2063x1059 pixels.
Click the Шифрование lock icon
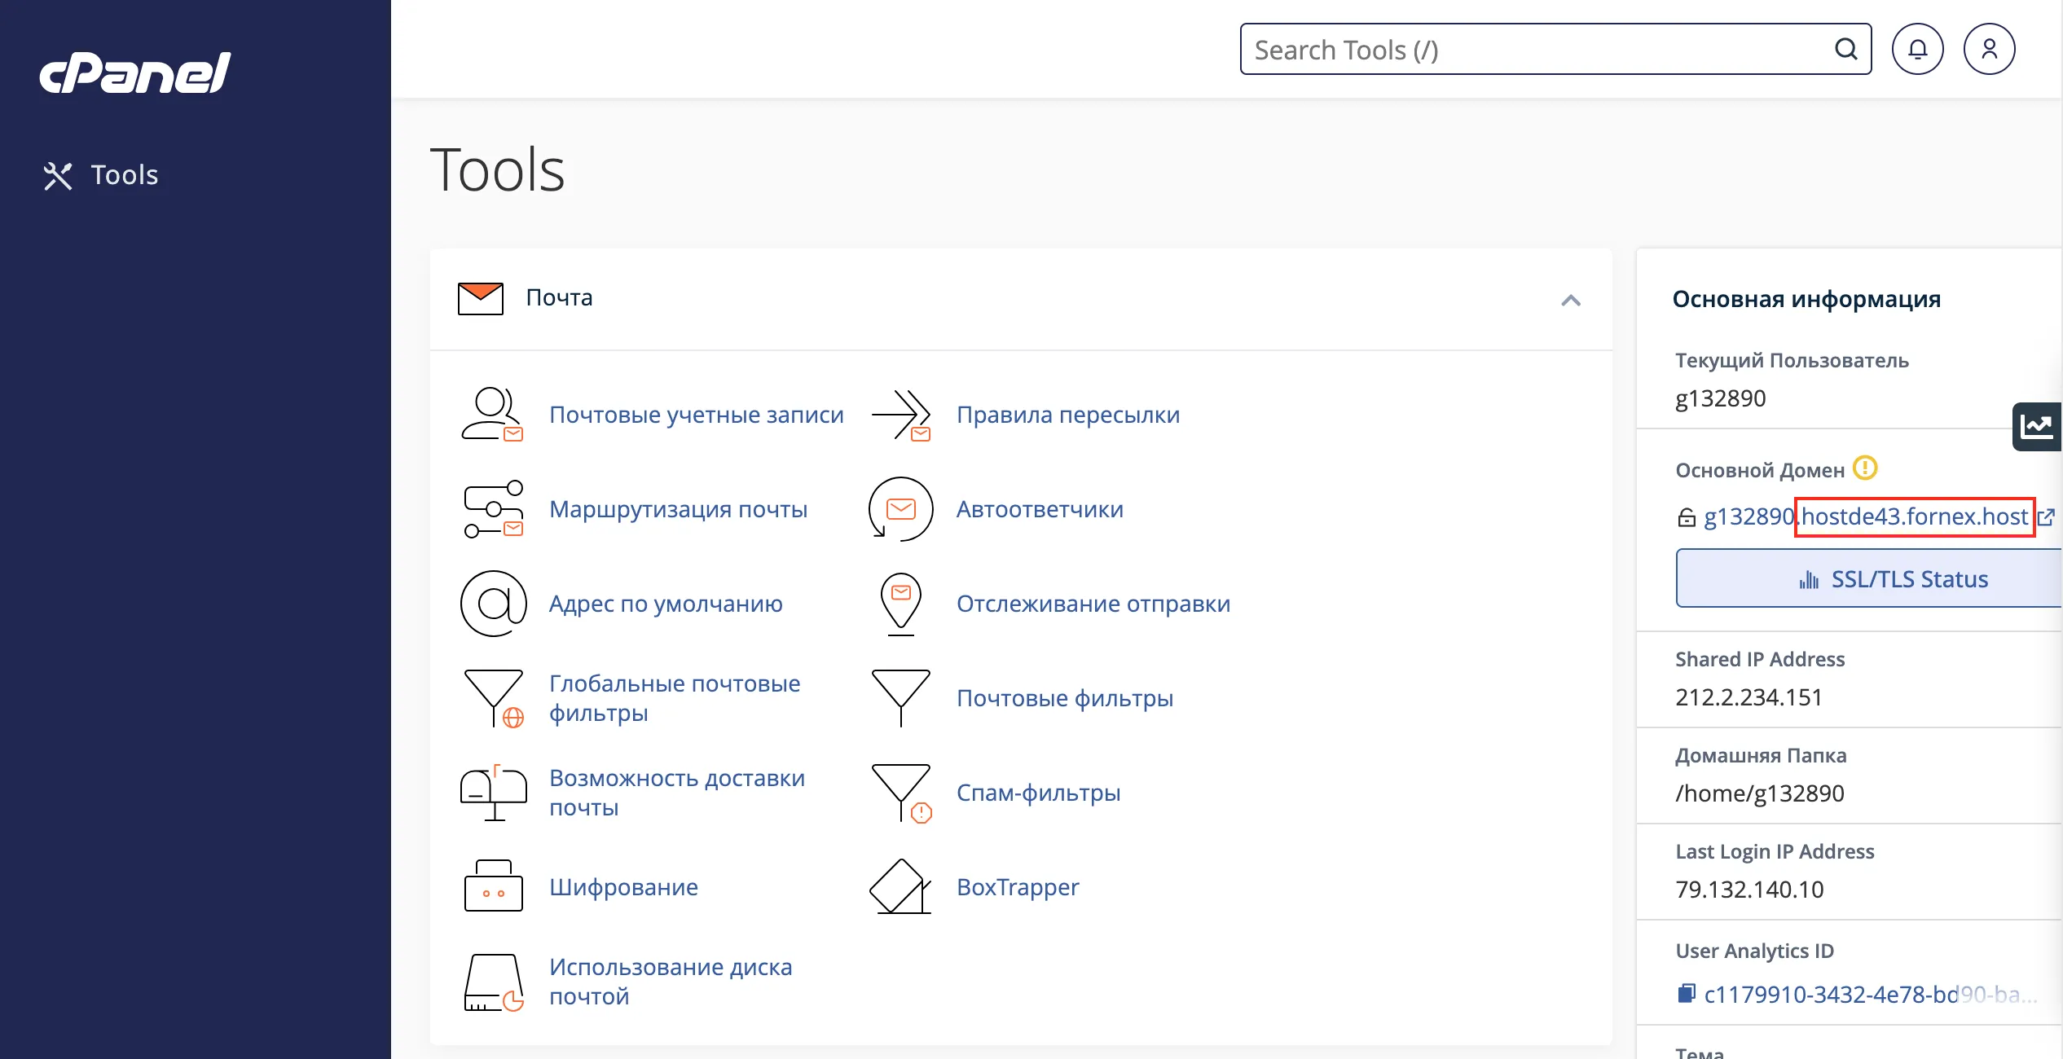click(x=493, y=886)
